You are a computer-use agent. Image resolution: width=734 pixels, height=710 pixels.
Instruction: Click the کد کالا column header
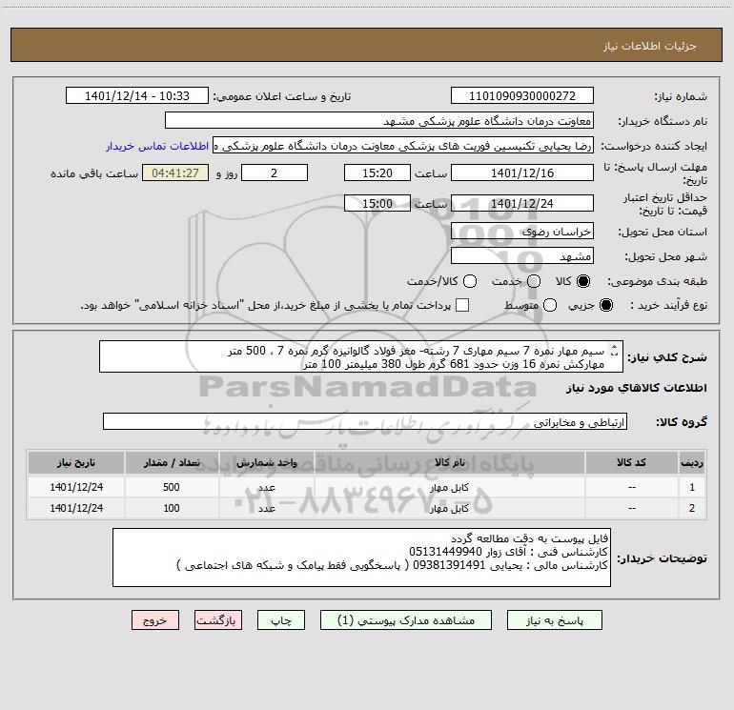pyautogui.click(x=631, y=462)
